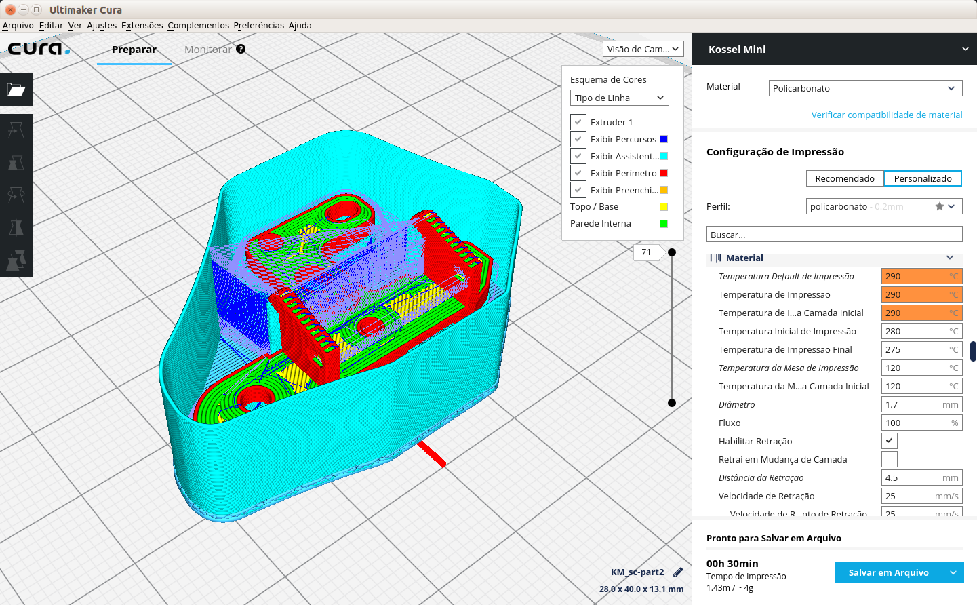Select the Scale tool in left toolbar
977x605 pixels.
click(x=16, y=163)
